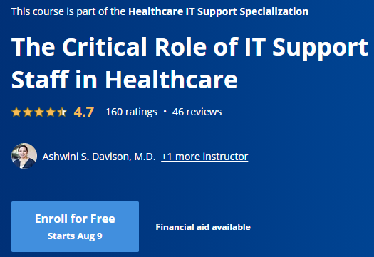Click the Enroll for Free button
The width and height of the screenshot is (374, 257).
click(75, 226)
